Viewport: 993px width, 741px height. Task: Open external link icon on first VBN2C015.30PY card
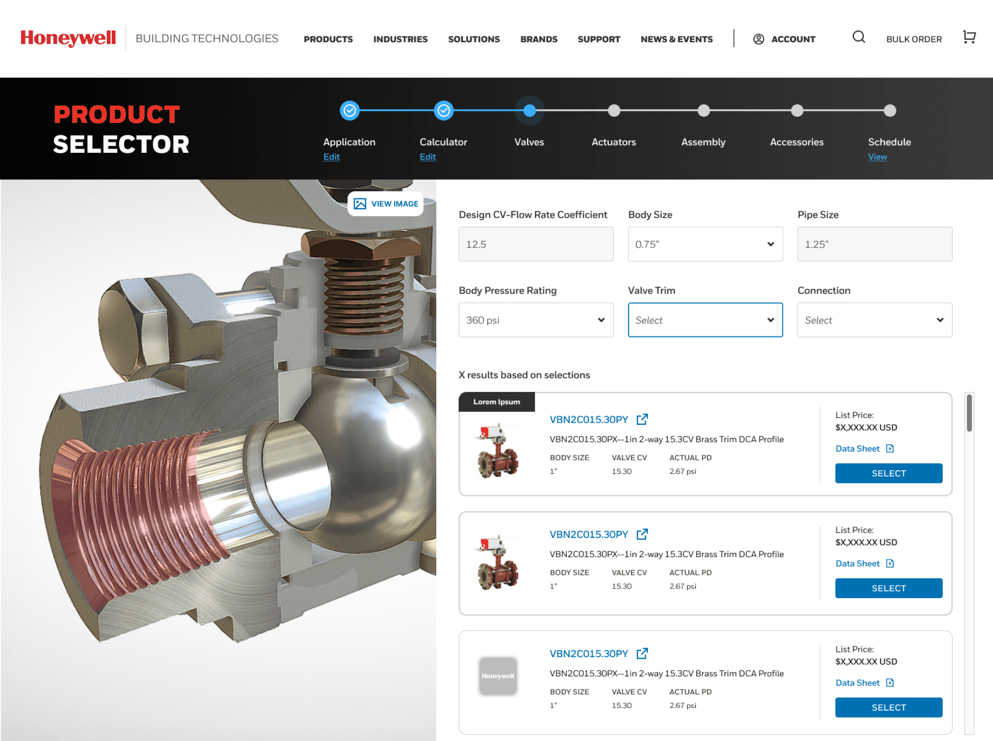click(642, 419)
